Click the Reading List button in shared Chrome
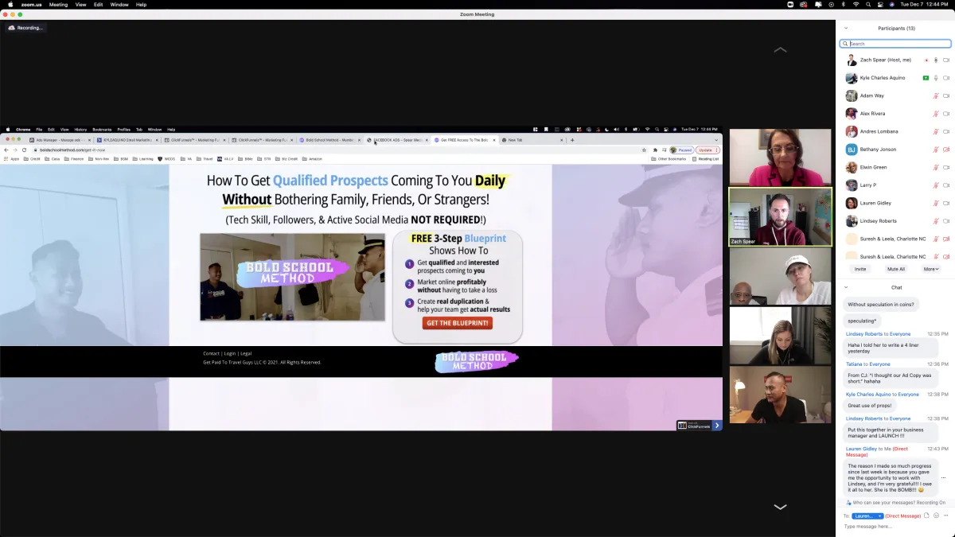This screenshot has height=537, width=955. (x=706, y=158)
